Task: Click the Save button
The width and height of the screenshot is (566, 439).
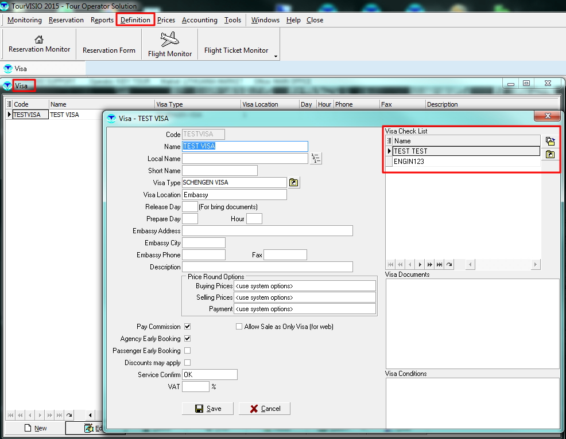Action: [208, 409]
